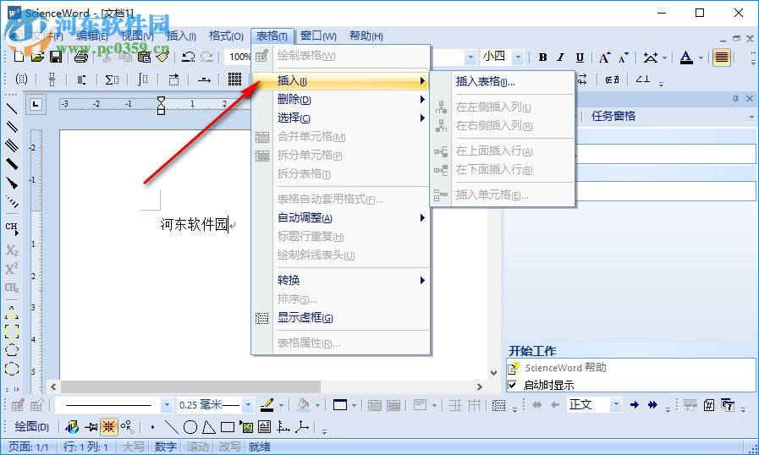Open the line style dropdown

pos(167,404)
